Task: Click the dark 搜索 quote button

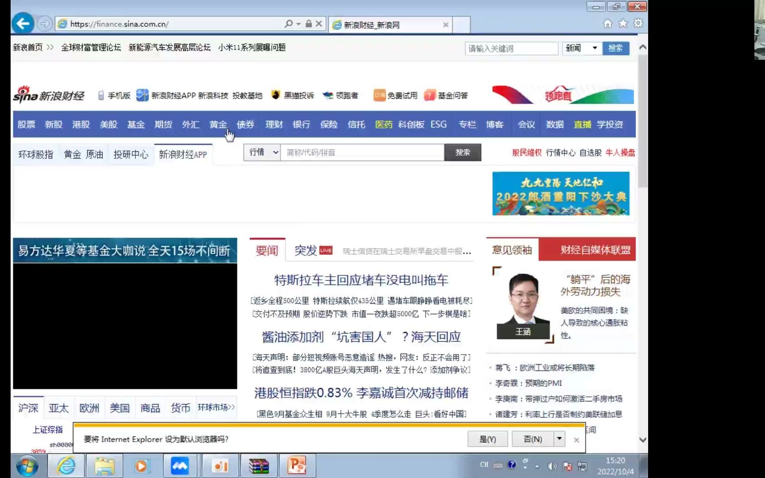Action: [x=463, y=152]
